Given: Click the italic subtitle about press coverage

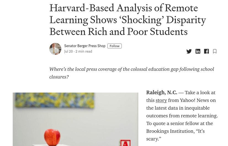Looking at the screenshot, I should point(132,73).
